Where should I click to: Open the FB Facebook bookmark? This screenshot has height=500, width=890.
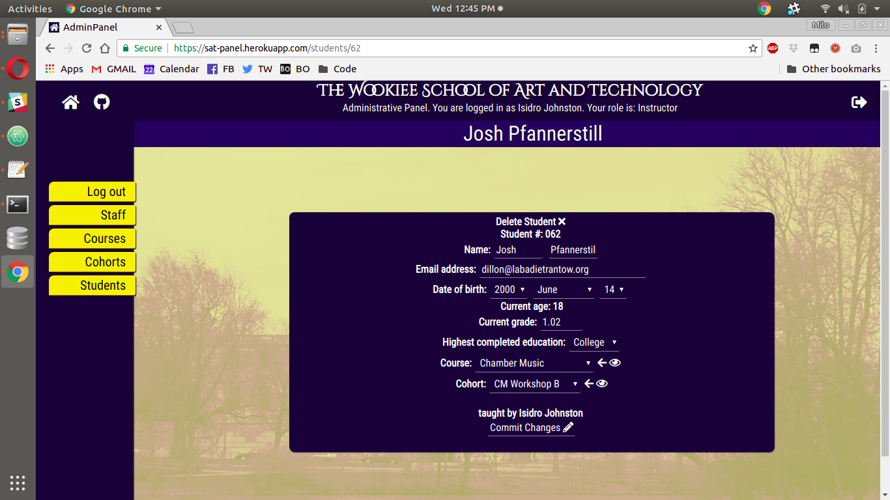[x=220, y=69]
